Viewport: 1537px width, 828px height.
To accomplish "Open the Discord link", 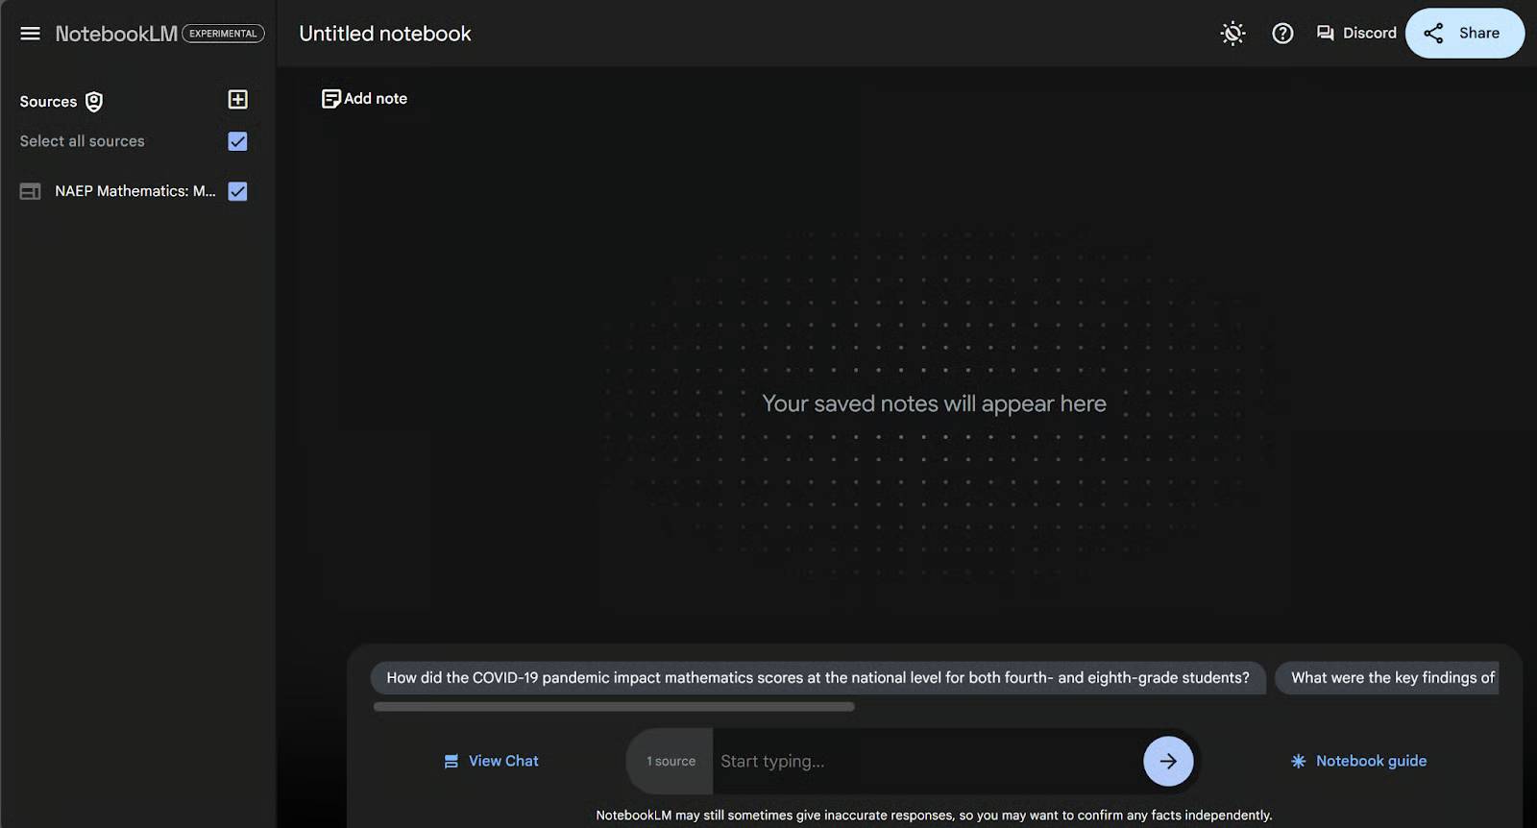I will pyautogui.click(x=1356, y=34).
